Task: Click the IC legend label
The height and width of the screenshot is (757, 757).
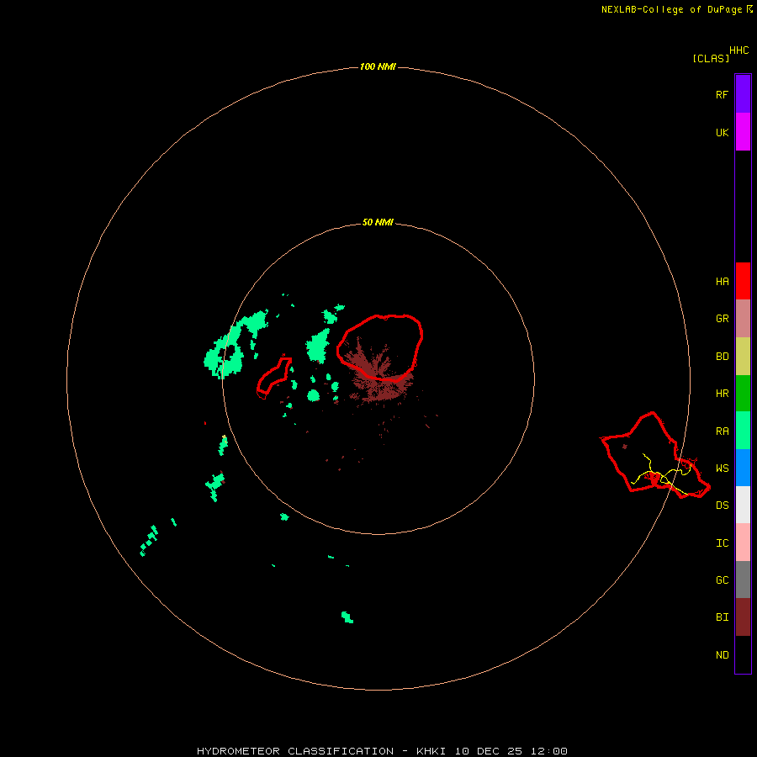Action: [722, 543]
